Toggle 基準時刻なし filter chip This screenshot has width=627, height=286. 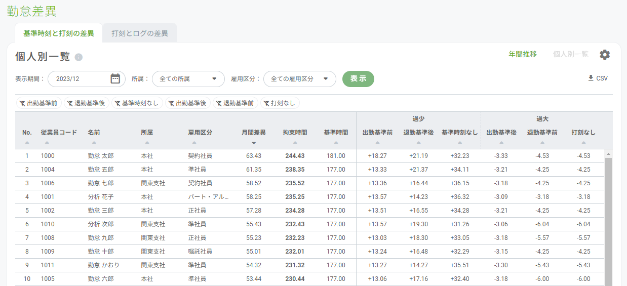[137, 103]
